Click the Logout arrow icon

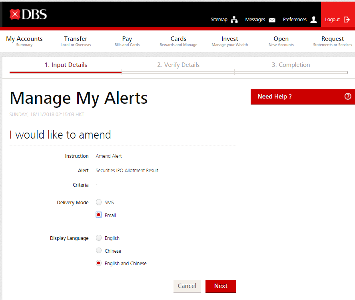point(347,20)
